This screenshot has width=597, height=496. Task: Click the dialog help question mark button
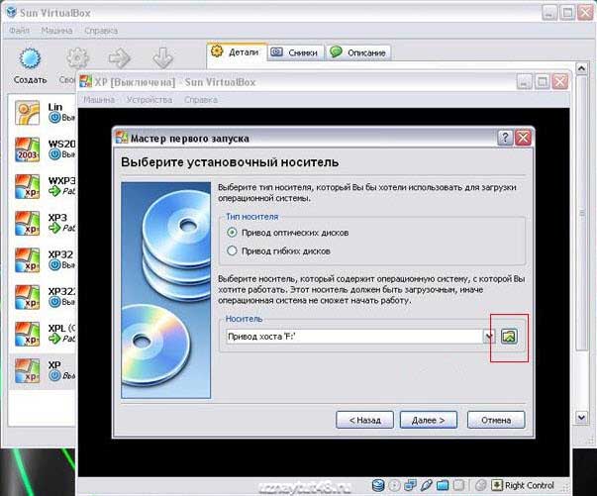tap(505, 138)
